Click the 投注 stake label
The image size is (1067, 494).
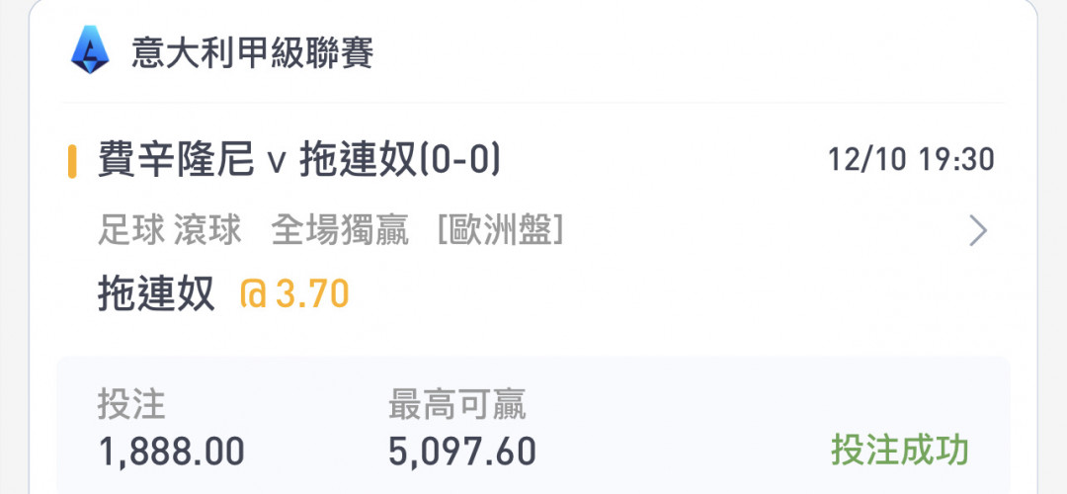coord(131,405)
